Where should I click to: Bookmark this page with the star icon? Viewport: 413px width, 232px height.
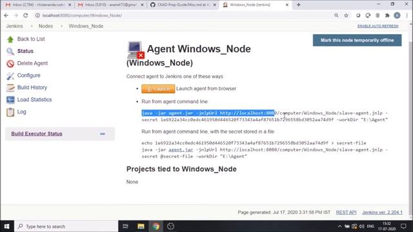coord(346,15)
